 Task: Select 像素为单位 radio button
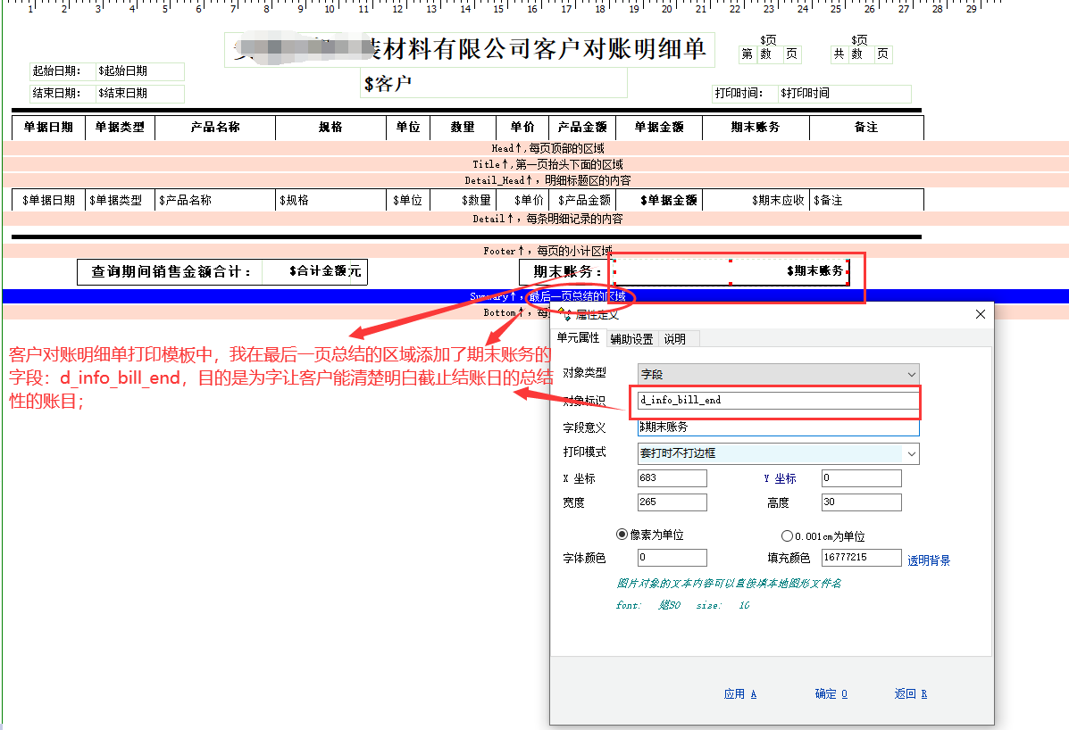click(x=622, y=535)
